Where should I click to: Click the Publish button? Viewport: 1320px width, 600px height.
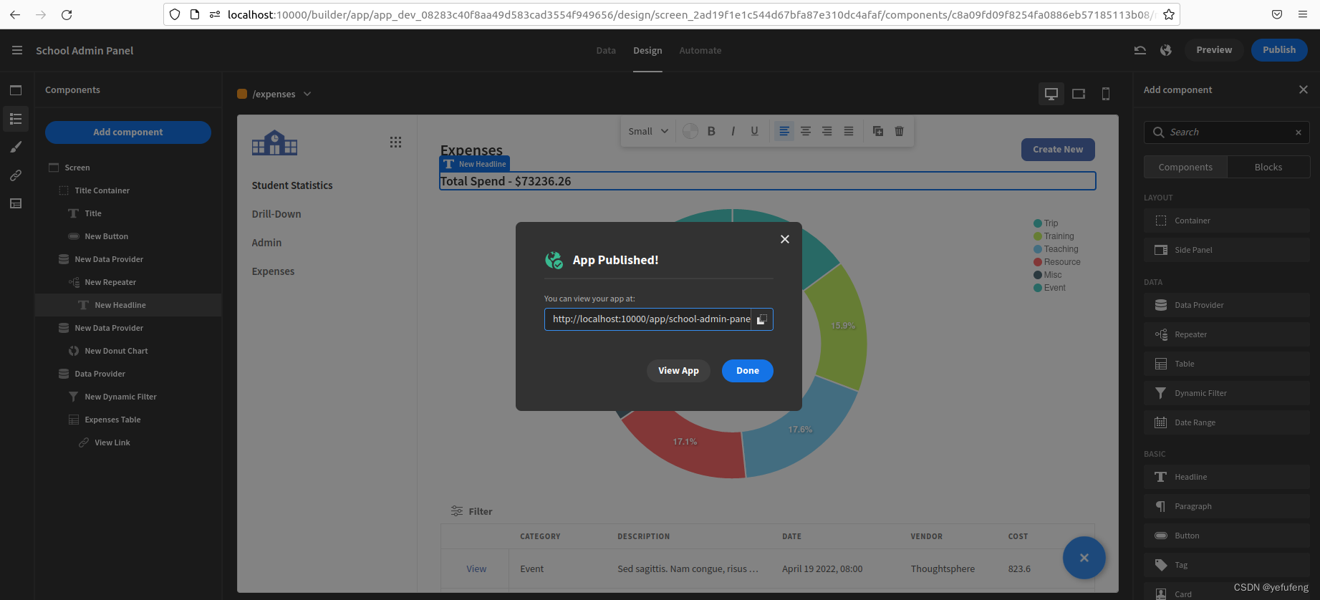point(1279,50)
